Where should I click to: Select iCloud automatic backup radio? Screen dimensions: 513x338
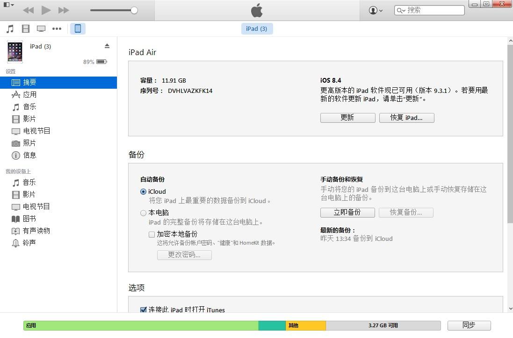click(143, 192)
